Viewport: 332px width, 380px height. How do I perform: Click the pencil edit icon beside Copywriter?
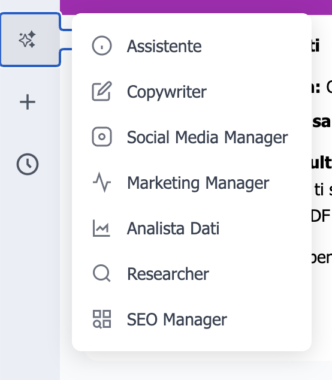click(102, 91)
